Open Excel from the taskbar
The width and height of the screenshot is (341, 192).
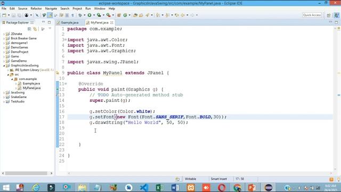click(x=160, y=187)
